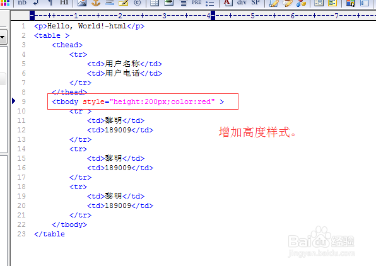This screenshot has width=376, height=266.
Task: Click the closing </table tag on line 23
Action: coord(49,234)
